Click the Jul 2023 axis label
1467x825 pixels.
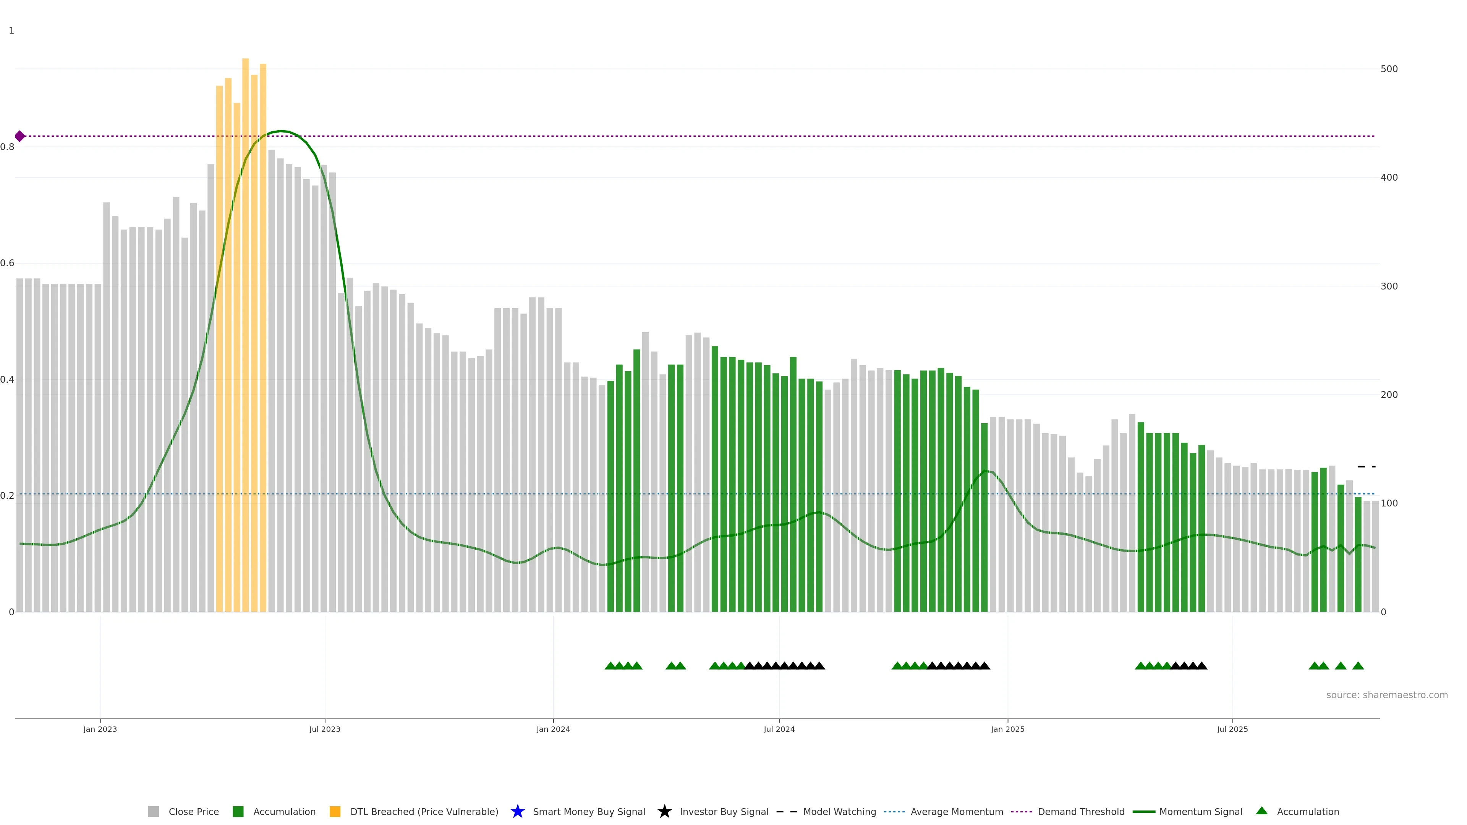tap(325, 729)
